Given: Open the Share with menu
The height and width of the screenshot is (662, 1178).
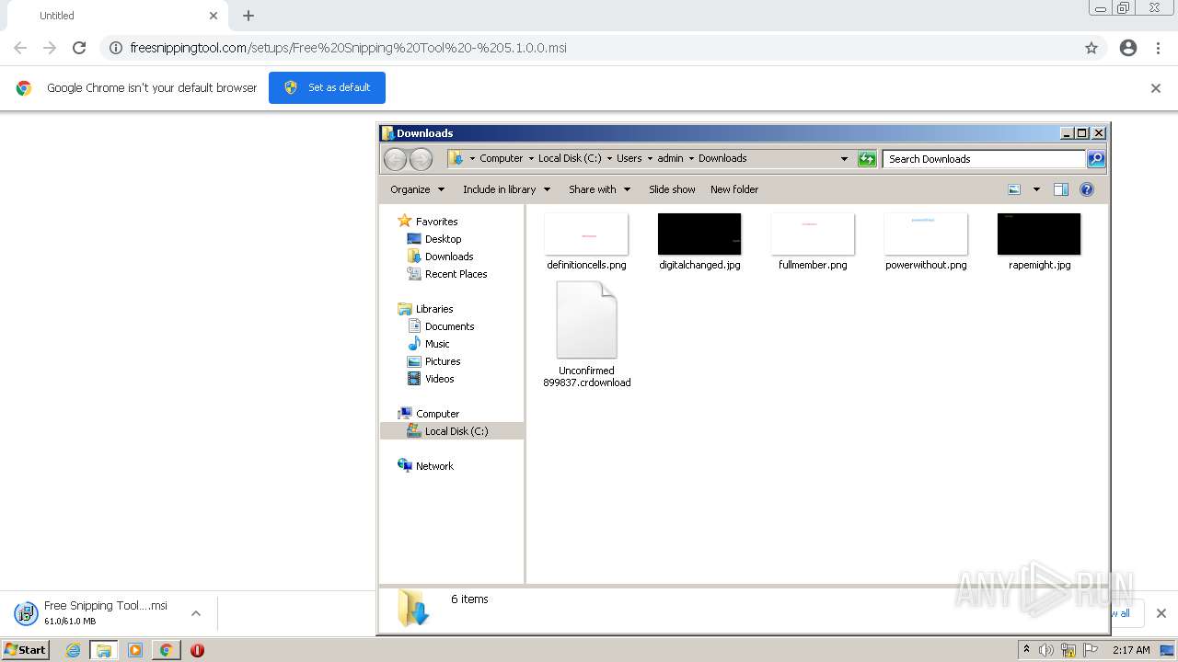Looking at the screenshot, I should click(599, 189).
